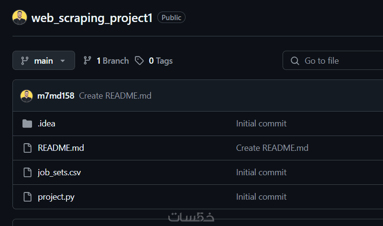
Task: Open the project.py file
Action: coord(56,197)
